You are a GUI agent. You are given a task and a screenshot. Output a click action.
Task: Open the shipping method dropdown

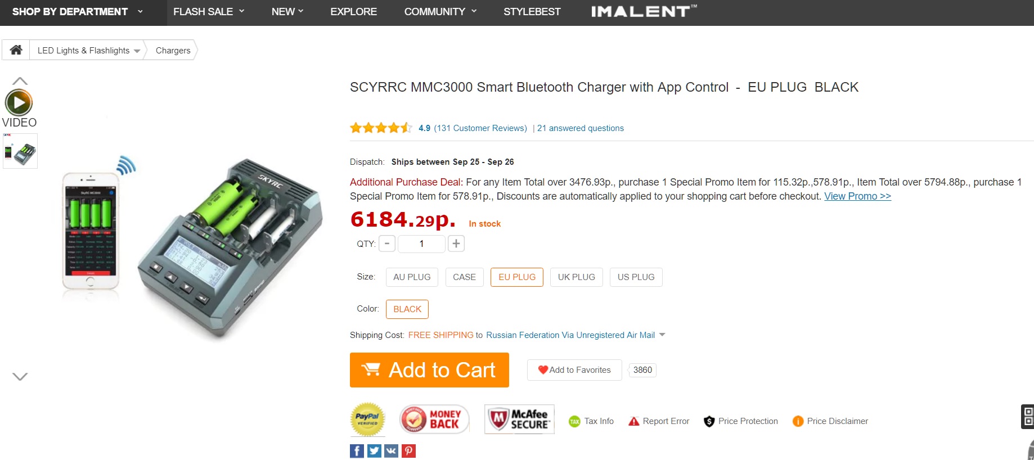(662, 335)
